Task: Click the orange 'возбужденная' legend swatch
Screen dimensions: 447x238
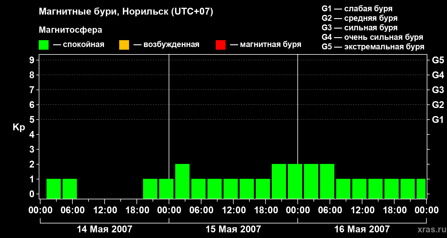Action: point(124,45)
